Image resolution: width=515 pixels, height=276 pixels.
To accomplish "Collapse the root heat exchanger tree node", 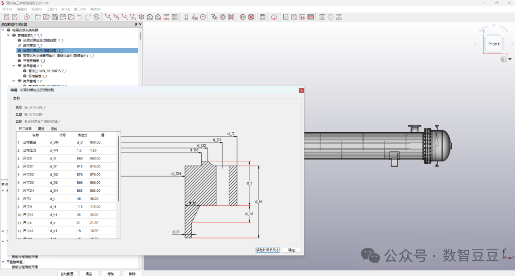I will [3, 30].
